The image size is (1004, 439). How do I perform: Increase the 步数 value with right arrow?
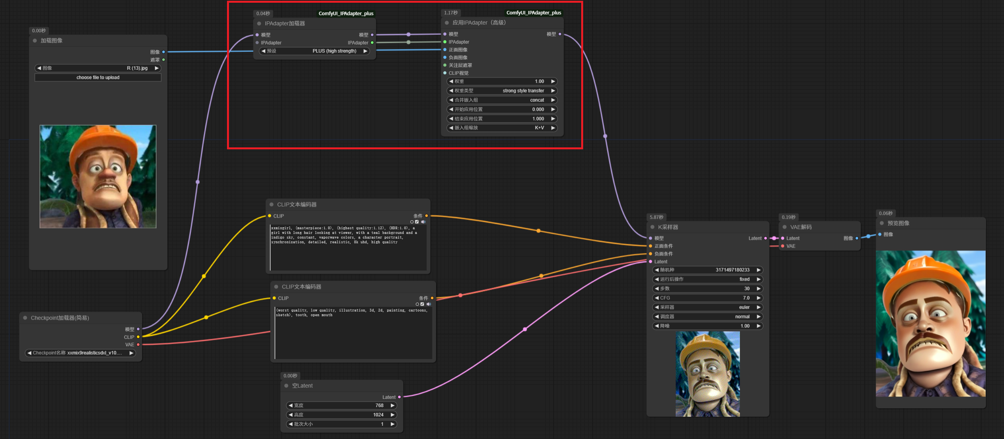point(759,289)
